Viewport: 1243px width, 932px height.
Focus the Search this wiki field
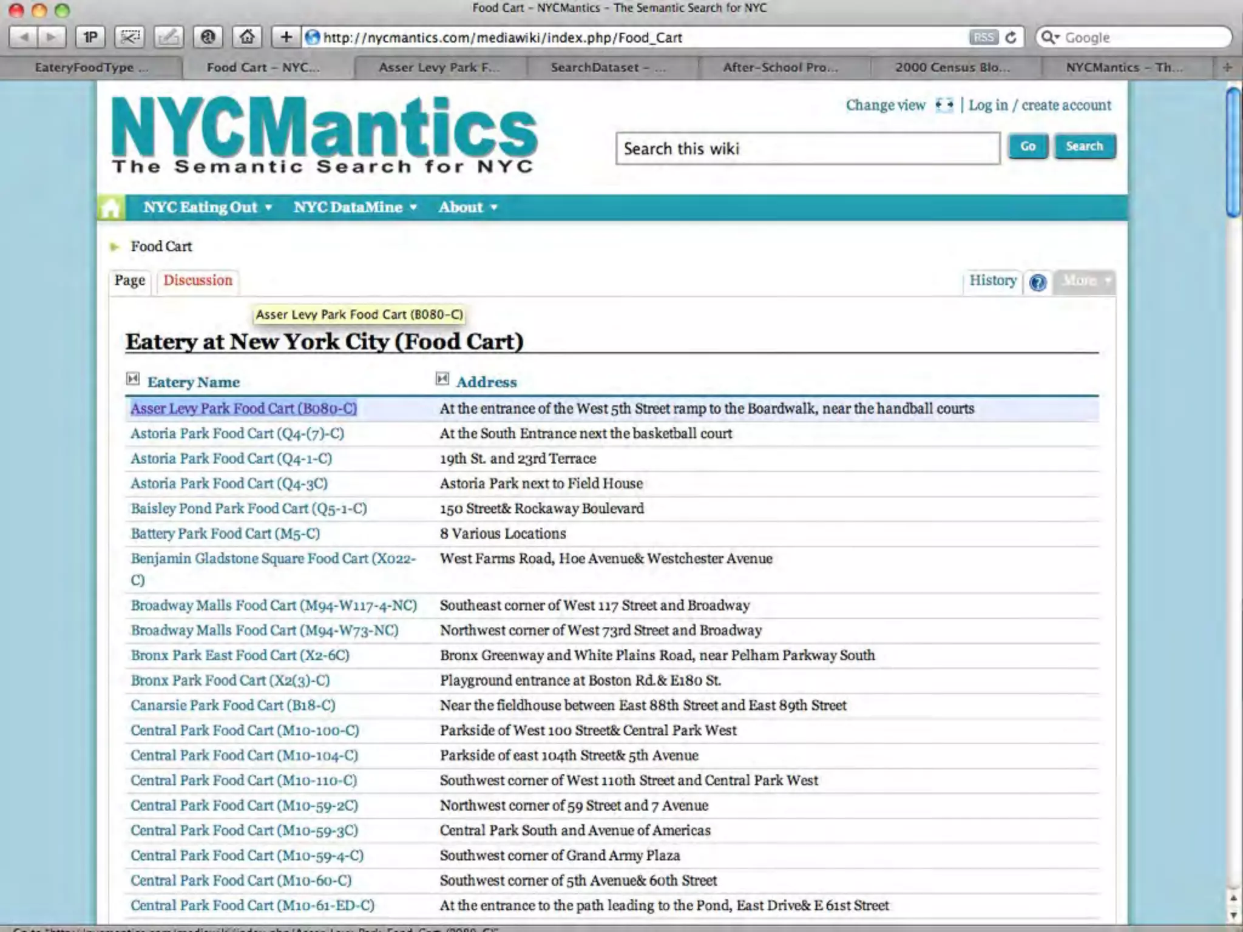click(x=807, y=149)
